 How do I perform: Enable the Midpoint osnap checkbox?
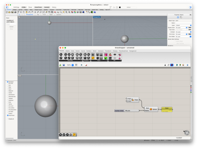(x=8, y=91)
